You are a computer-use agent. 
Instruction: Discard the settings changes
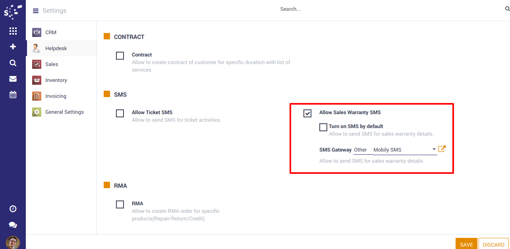(x=493, y=245)
